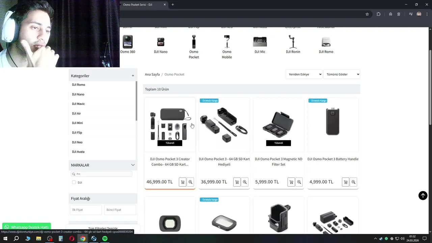Screen dimensions: 432x243
Task: Click the incognito-style extension icon
Action: click(390, 14)
